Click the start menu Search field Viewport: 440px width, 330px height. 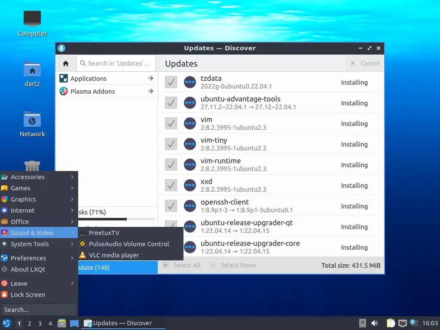(39, 310)
